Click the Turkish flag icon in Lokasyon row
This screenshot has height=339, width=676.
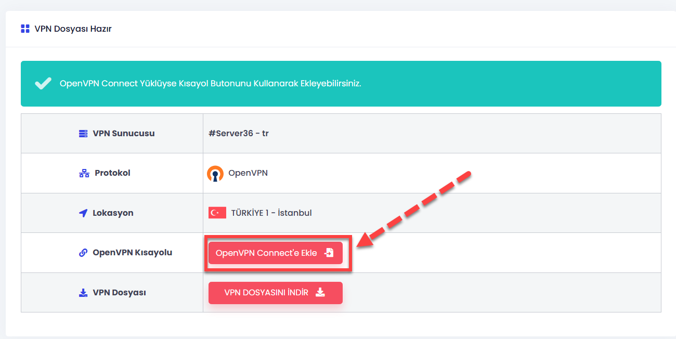pos(217,213)
